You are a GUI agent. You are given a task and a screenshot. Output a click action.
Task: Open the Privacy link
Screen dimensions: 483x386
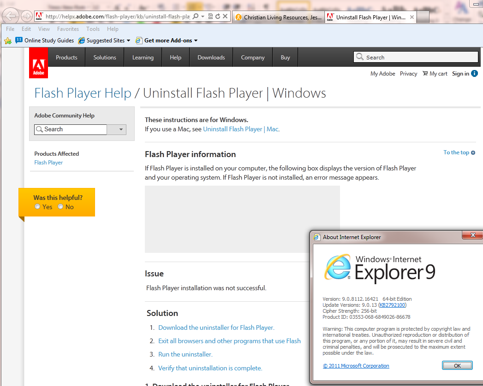point(408,74)
